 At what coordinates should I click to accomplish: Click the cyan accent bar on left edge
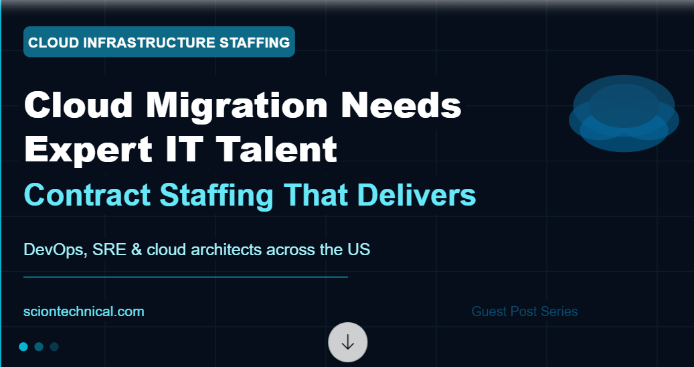[1, 183]
